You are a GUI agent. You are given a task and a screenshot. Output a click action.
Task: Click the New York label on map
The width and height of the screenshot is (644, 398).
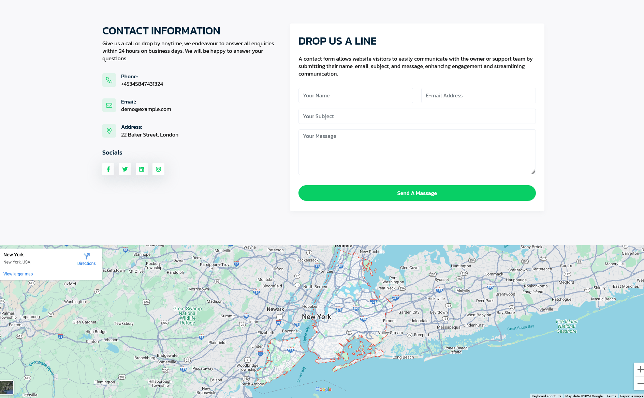point(317,317)
